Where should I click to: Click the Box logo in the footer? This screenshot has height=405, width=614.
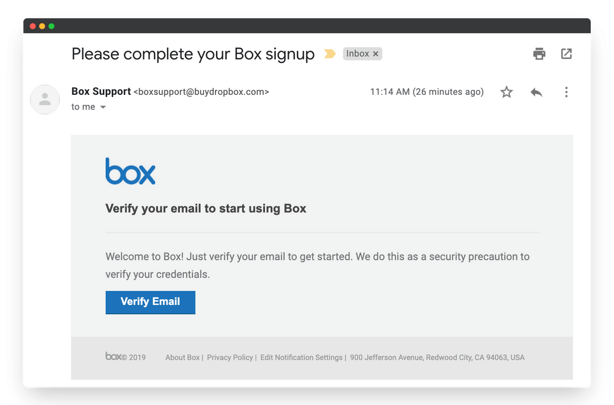tap(113, 357)
